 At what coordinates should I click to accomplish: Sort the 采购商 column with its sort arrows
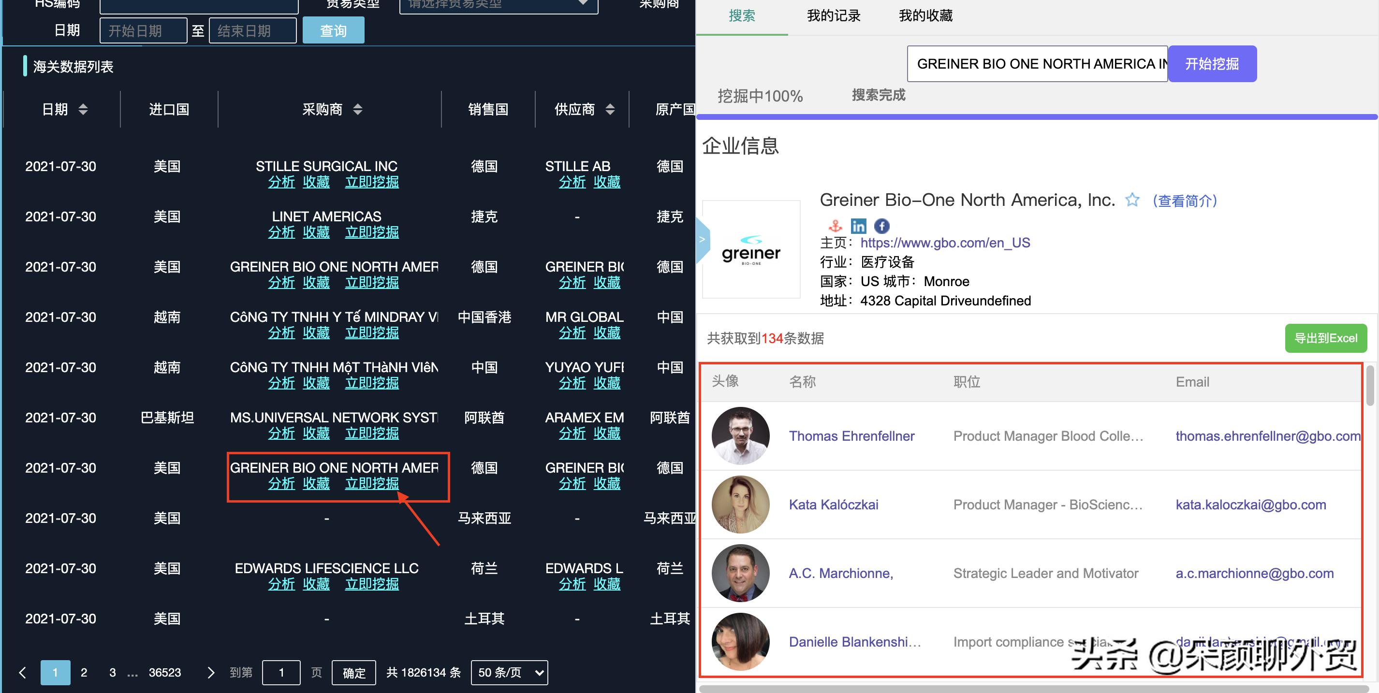pyautogui.click(x=358, y=109)
